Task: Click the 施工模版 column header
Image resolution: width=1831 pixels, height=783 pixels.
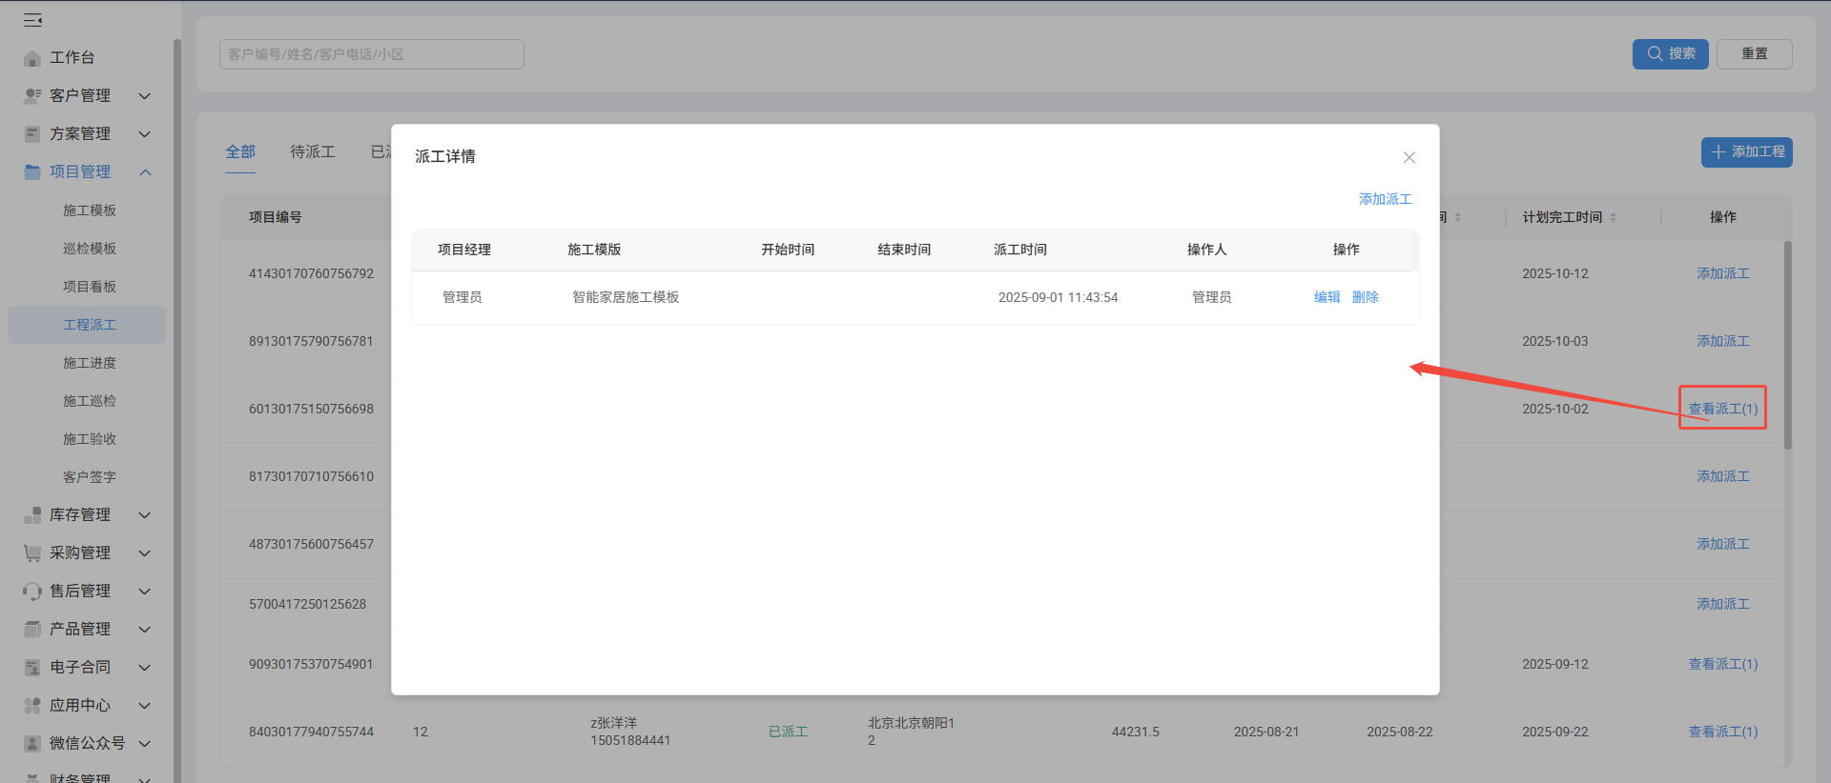Action: 594,250
